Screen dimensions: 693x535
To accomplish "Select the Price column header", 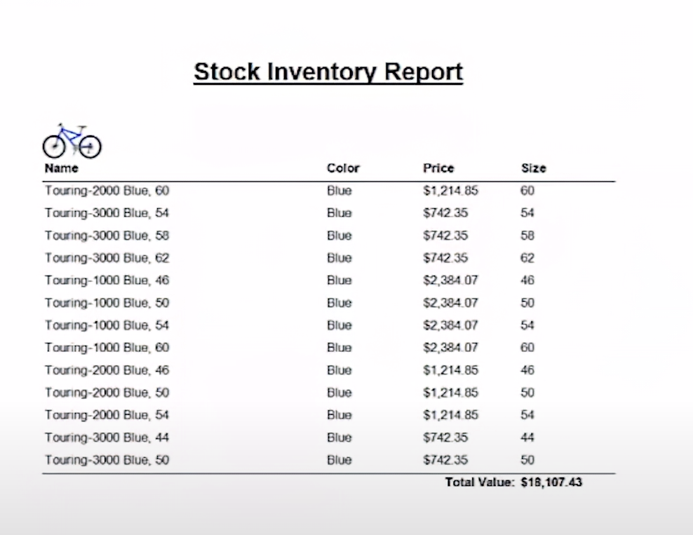I will [x=438, y=168].
